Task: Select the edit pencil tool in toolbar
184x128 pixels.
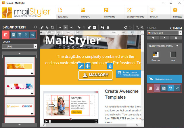Action: point(42,27)
